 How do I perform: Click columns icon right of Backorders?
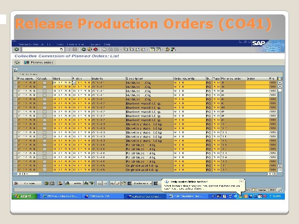(156, 183)
